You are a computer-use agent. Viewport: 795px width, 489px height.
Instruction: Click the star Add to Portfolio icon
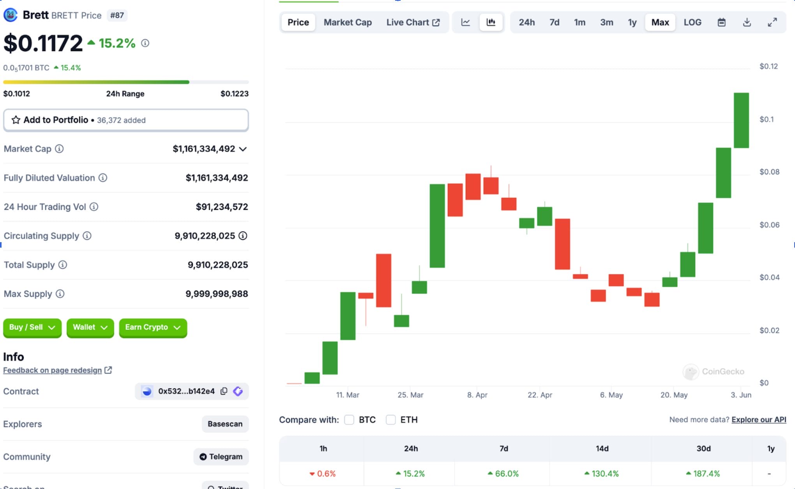pyautogui.click(x=16, y=120)
